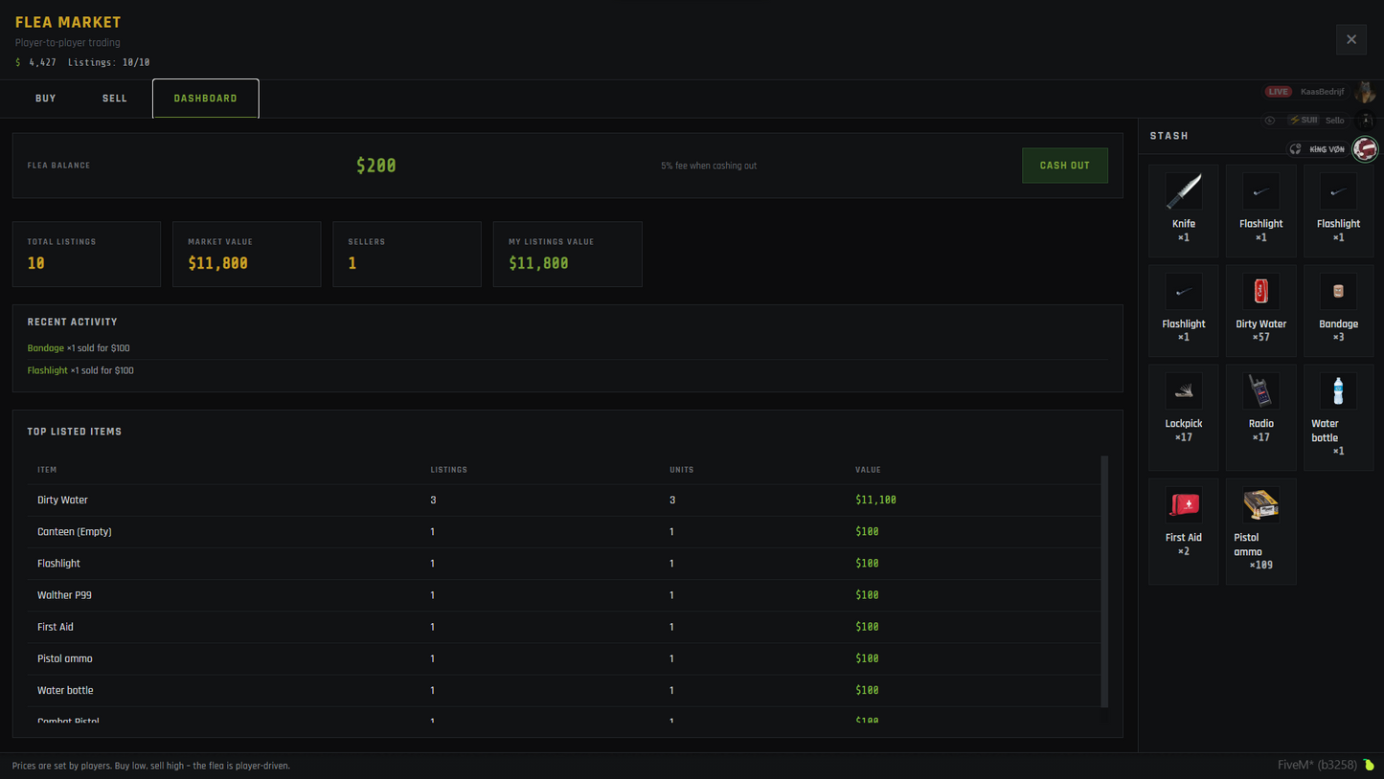The height and width of the screenshot is (779, 1384).
Task: Open the SELL tab
Action: point(114,98)
